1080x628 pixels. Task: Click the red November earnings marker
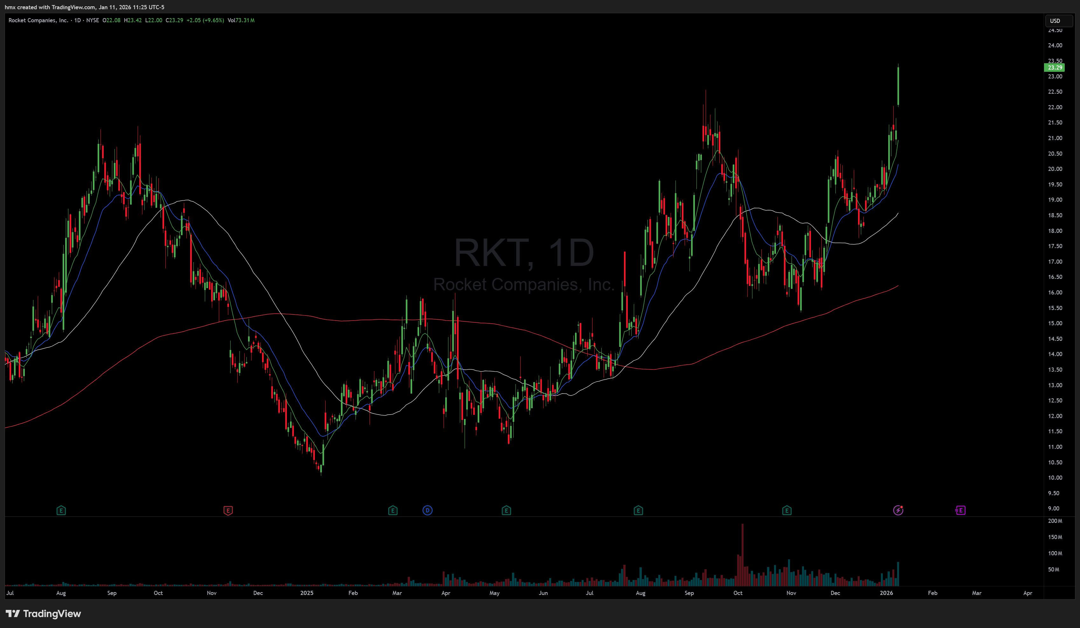tap(228, 510)
